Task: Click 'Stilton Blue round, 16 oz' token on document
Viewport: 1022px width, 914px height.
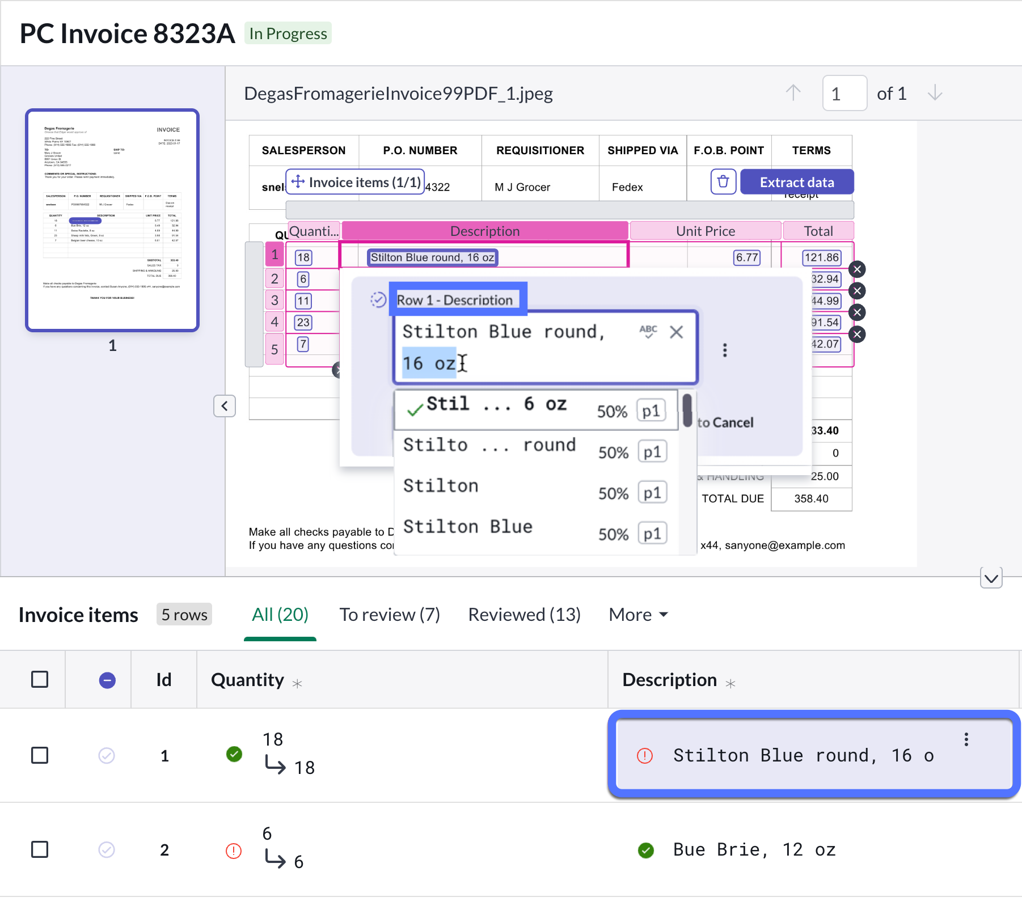Action: coord(432,257)
